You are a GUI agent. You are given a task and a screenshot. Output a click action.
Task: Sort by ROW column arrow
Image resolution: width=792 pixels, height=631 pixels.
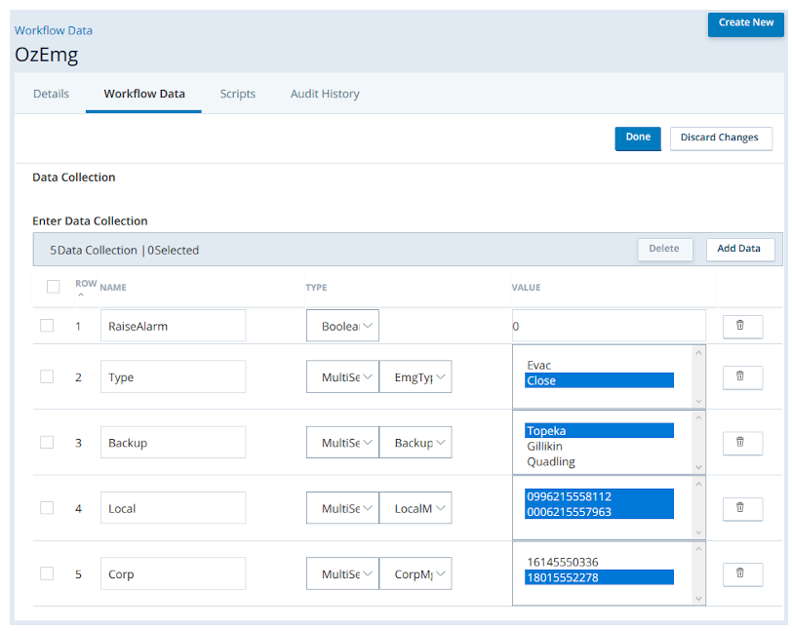[x=81, y=295]
